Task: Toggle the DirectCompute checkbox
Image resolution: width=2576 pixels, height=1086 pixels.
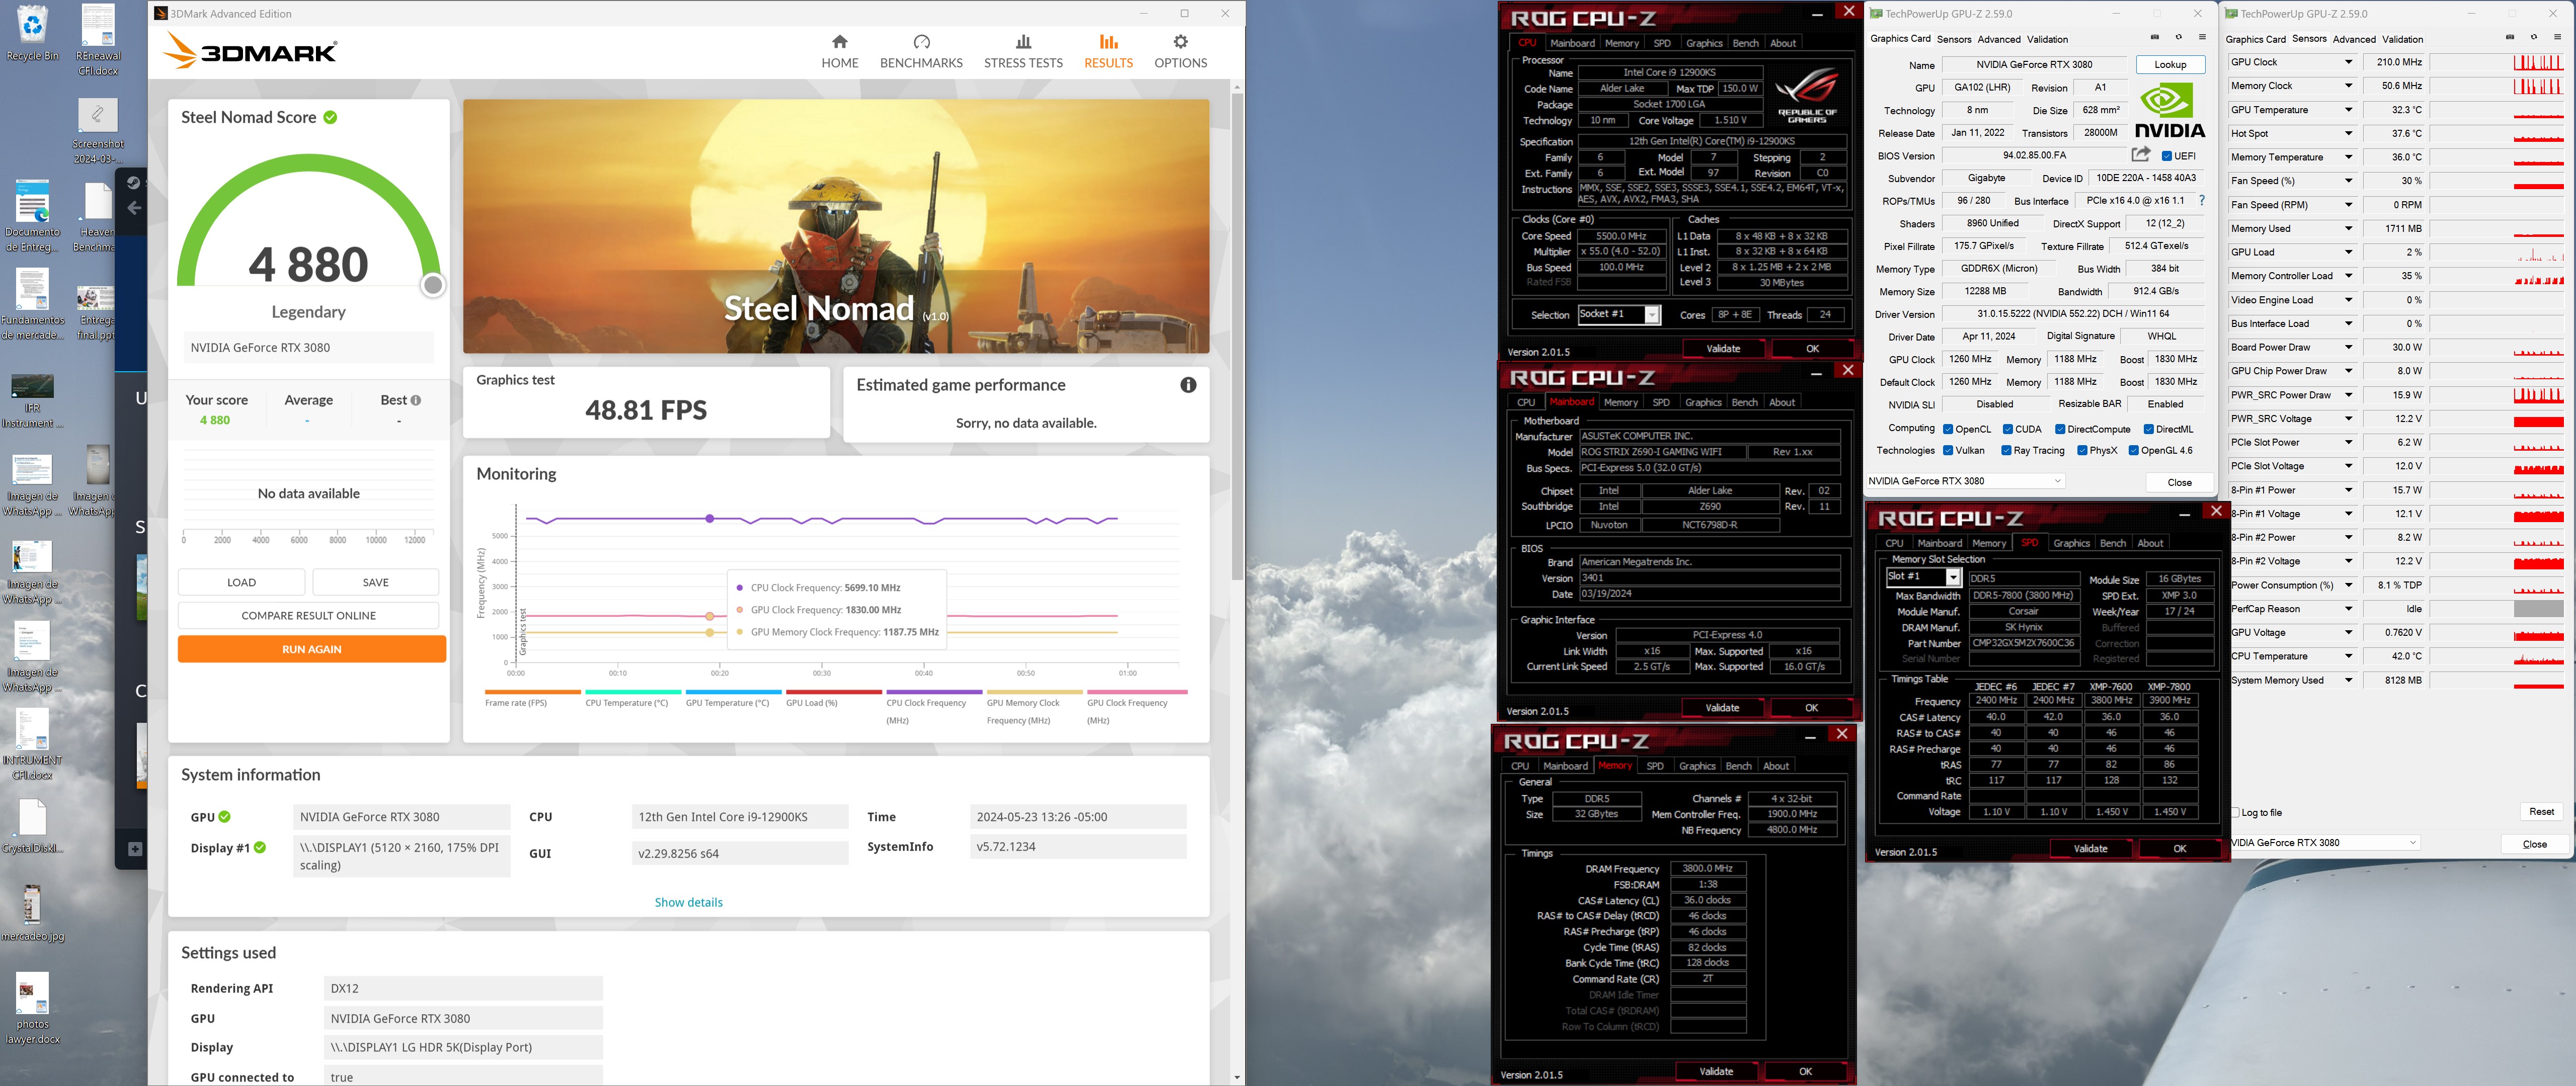Action: tap(2060, 429)
